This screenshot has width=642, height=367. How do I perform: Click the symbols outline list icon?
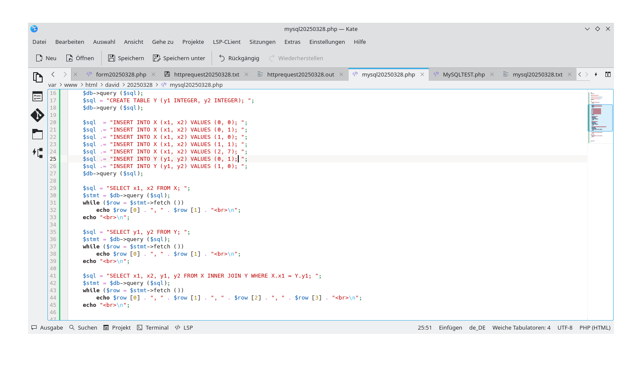point(37,96)
